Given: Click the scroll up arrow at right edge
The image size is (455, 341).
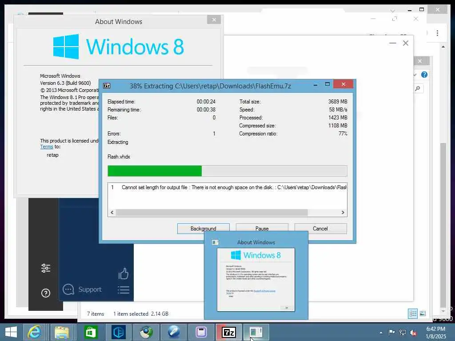Looking at the screenshot, I should pos(443,47).
